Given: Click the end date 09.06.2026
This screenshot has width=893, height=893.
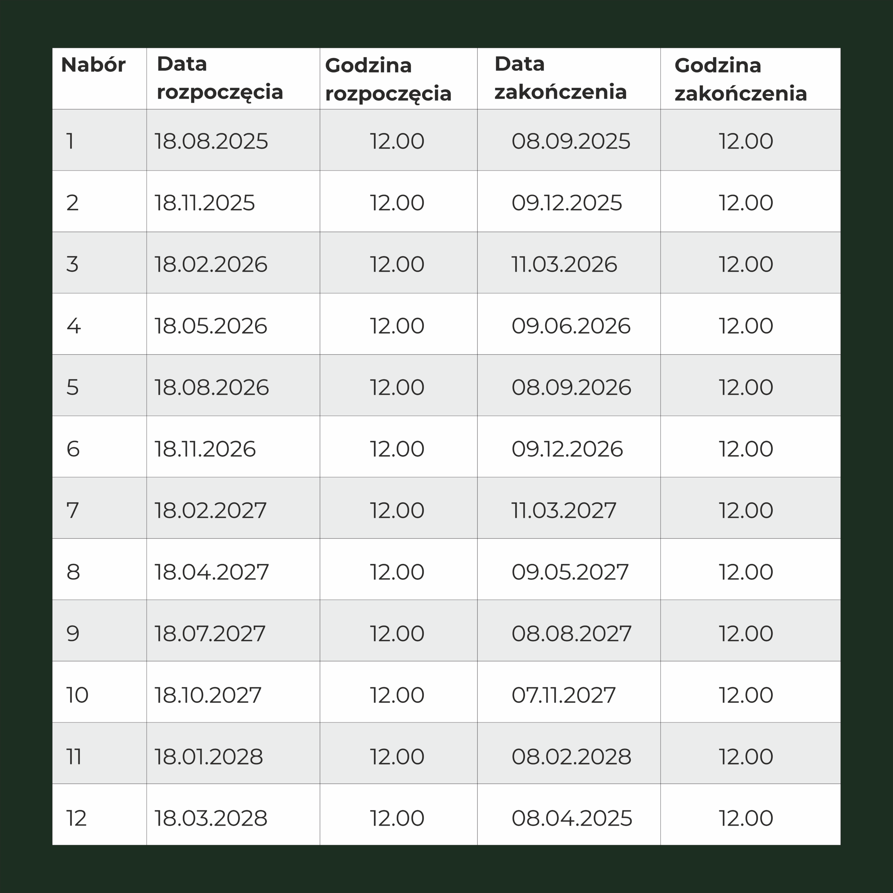Looking at the screenshot, I should pos(571,326).
